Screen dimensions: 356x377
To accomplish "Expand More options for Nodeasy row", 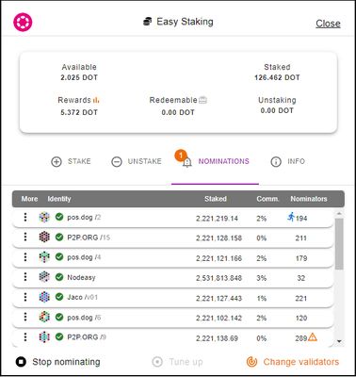I will (25, 277).
